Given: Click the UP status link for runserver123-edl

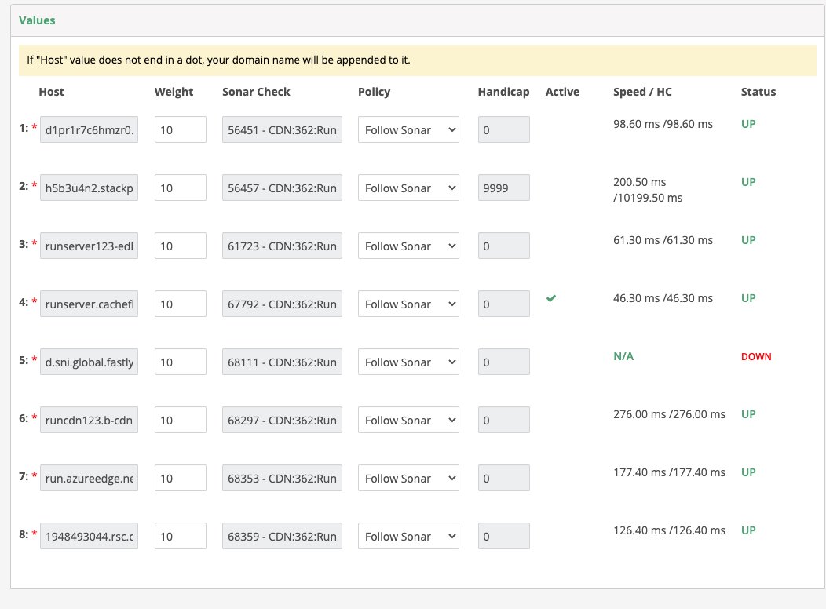Looking at the screenshot, I should [747, 240].
